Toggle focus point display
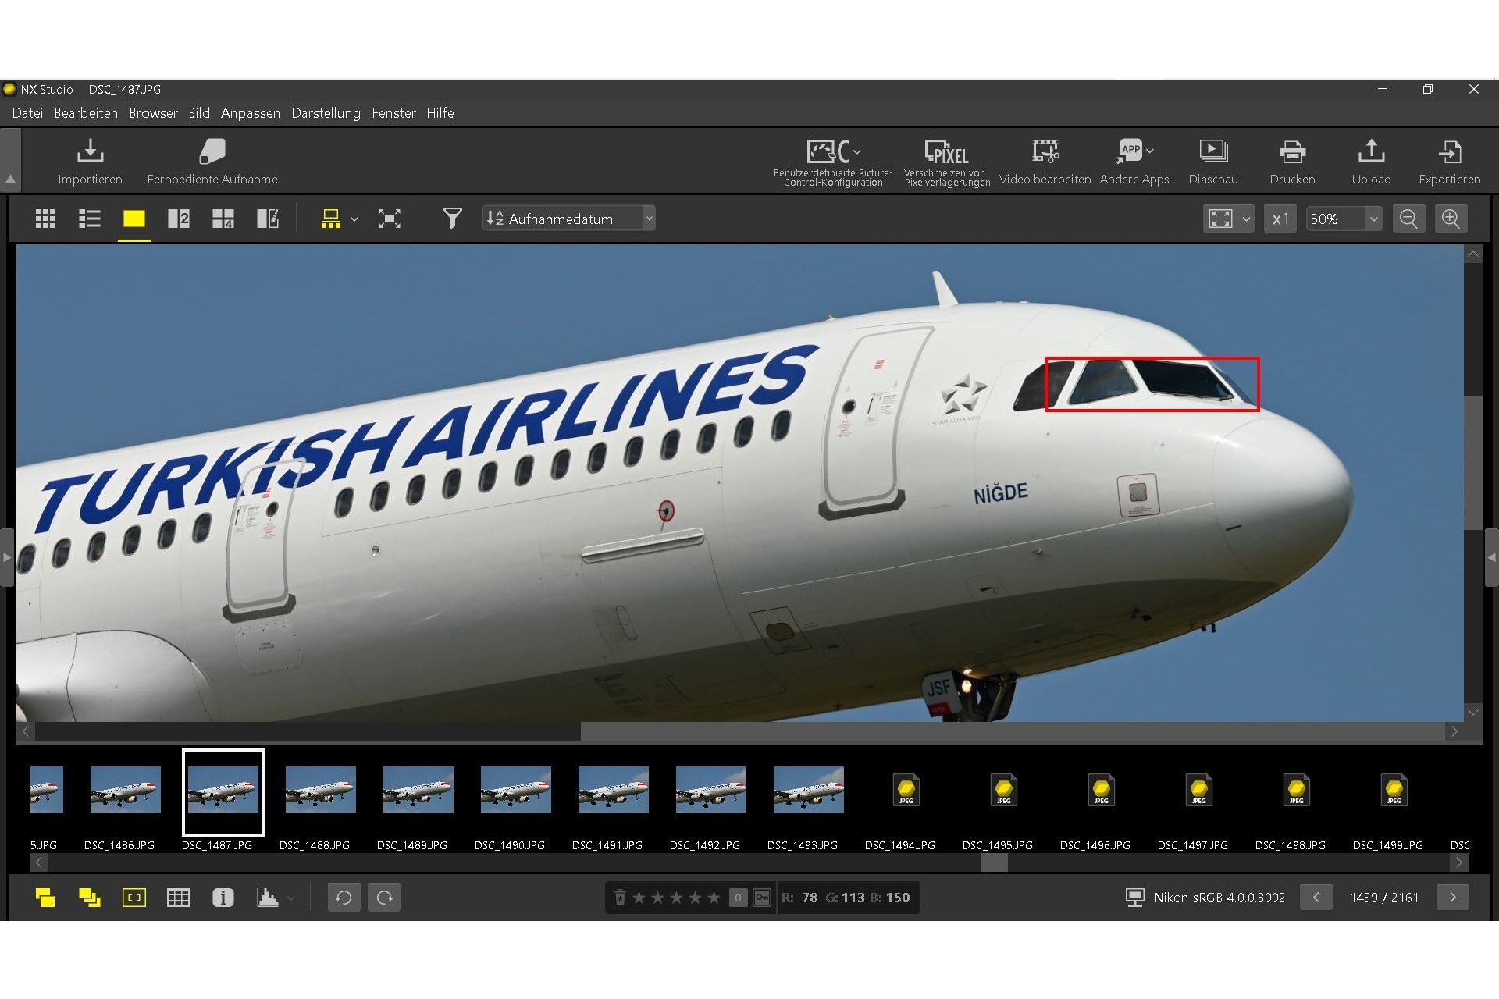This screenshot has width=1499, height=999. [x=134, y=898]
